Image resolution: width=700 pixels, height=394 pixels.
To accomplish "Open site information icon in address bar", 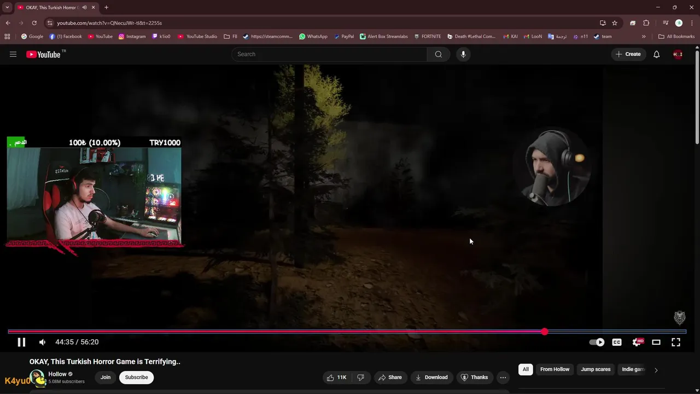I will [50, 23].
